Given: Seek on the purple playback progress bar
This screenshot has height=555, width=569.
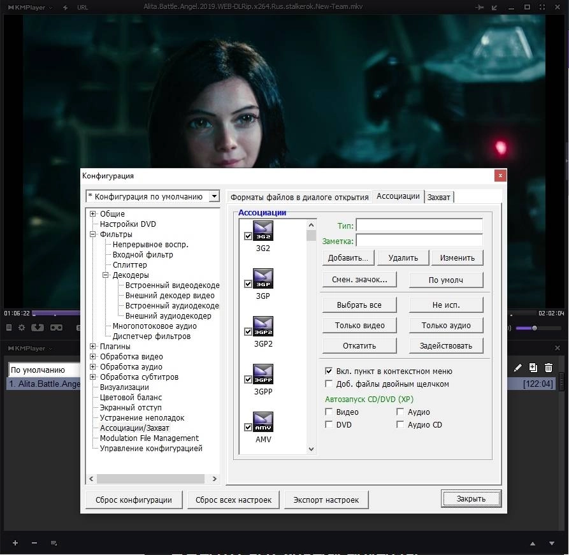Looking at the screenshot, I should tap(57, 313).
